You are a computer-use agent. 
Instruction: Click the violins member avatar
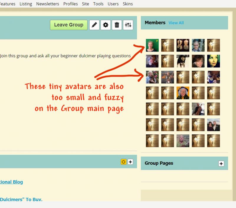coord(183,45)
